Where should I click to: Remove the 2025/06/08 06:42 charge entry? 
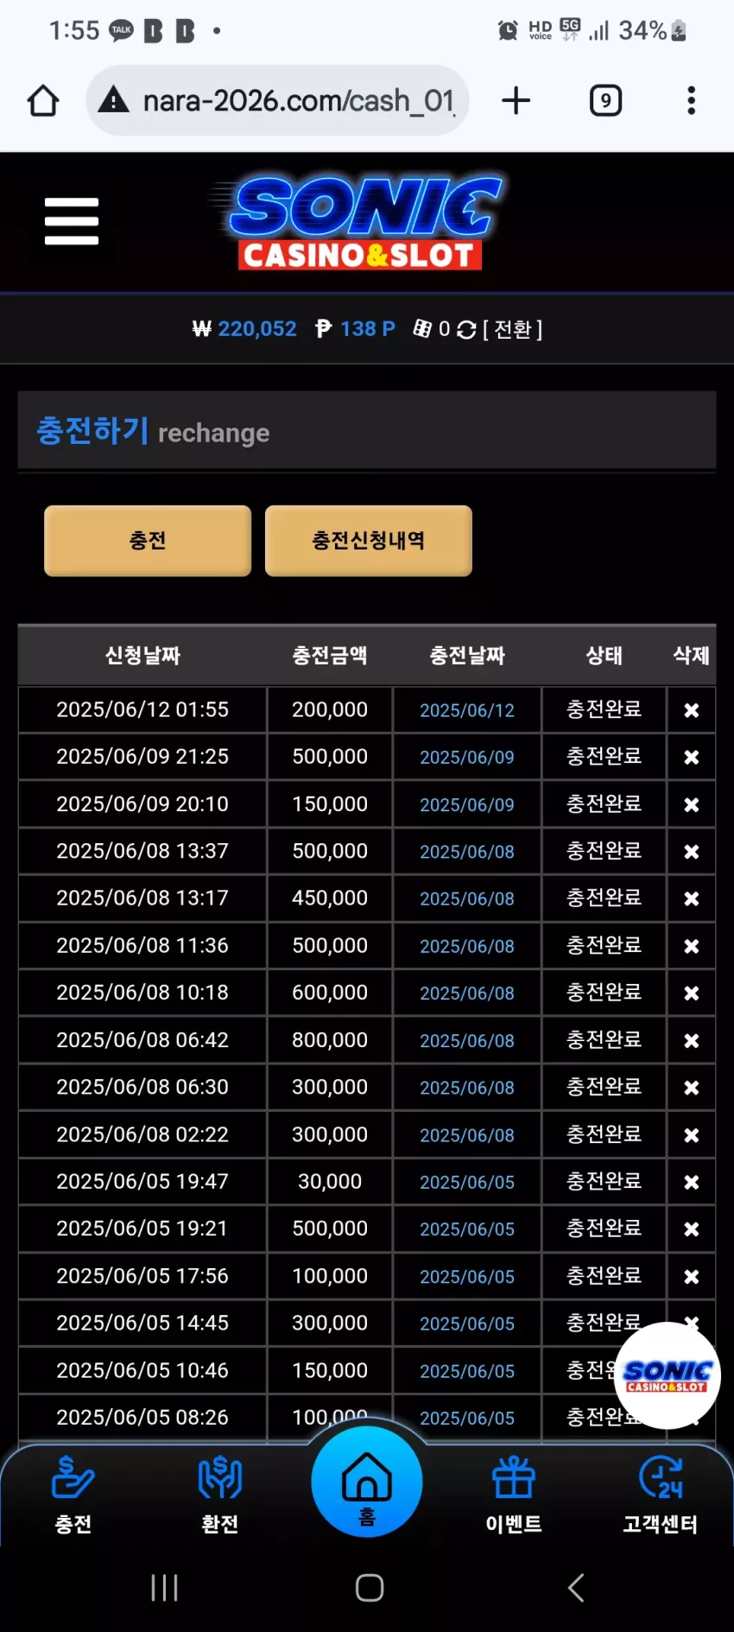691,1040
